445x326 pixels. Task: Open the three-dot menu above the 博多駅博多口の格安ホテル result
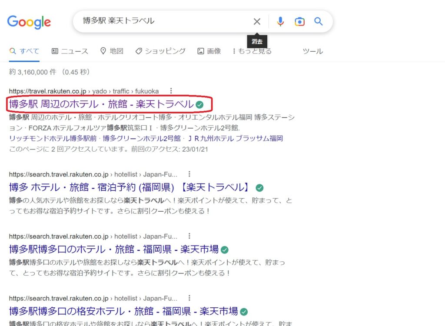(189, 298)
